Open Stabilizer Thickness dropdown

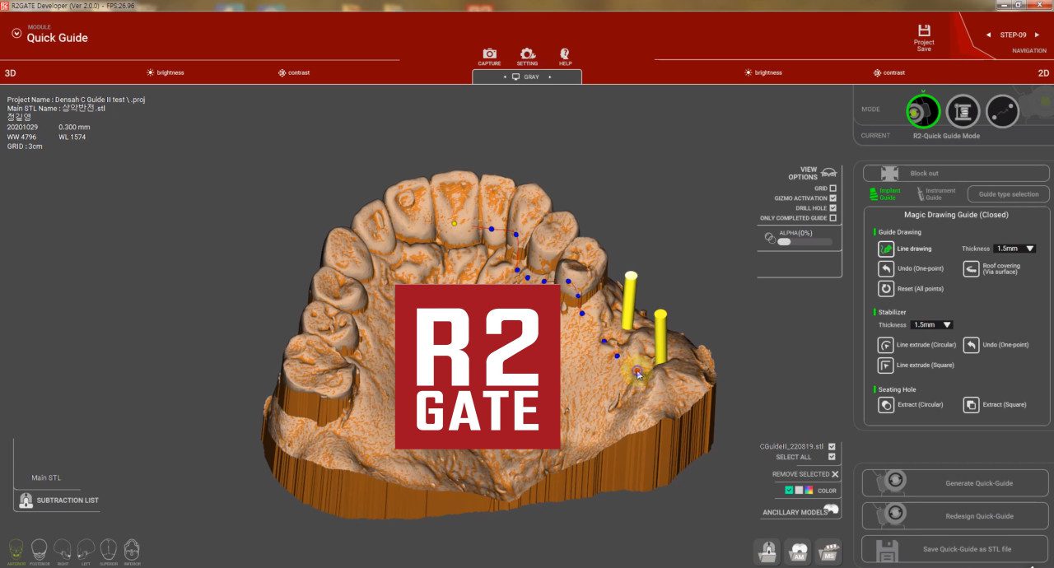coord(931,325)
